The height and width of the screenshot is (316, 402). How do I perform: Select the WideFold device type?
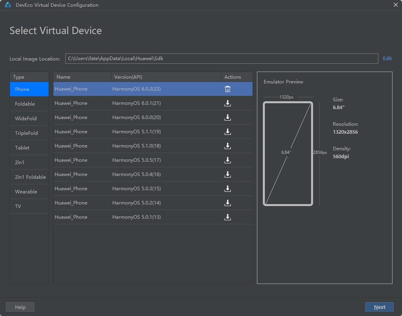coord(29,119)
